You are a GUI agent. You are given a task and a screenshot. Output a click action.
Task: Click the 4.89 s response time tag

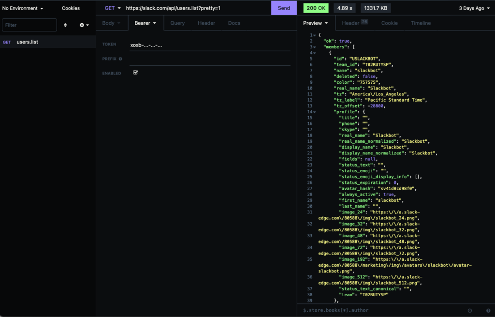pos(344,8)
